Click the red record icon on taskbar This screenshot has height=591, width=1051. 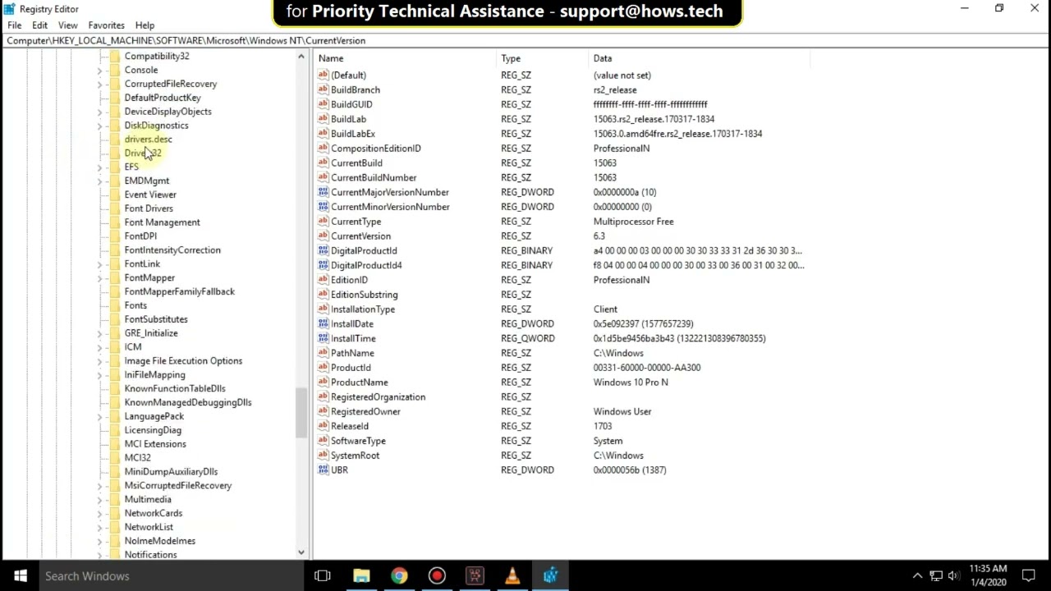coord(437,575)
